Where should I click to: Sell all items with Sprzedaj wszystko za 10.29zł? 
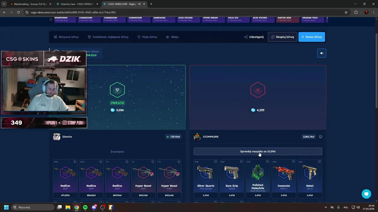(258, 151)
